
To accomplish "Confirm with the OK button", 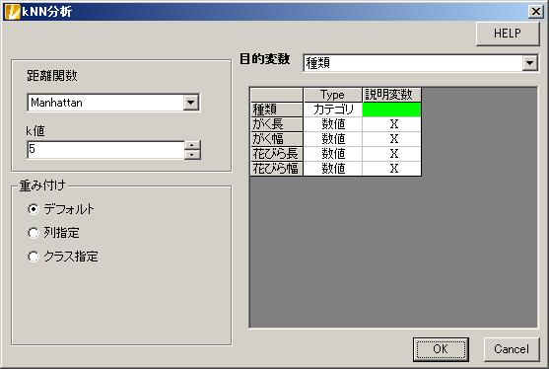I will pyautogui.click(x=441, y=349).
